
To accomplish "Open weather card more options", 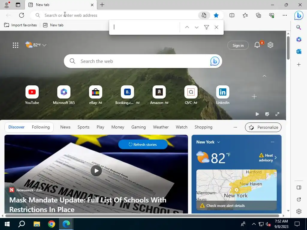I will pos(272,142).
